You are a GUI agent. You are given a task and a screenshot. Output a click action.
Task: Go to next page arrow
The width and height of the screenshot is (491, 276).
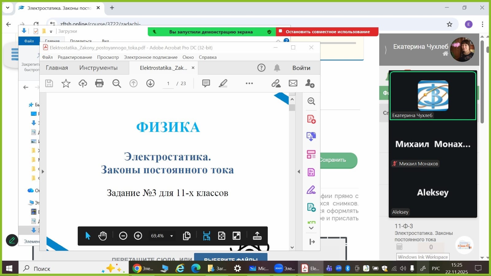(150, 83)
